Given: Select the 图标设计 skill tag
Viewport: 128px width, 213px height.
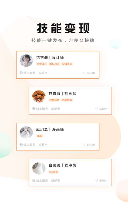Looking at the screenshot, I should tap(54, 64).
